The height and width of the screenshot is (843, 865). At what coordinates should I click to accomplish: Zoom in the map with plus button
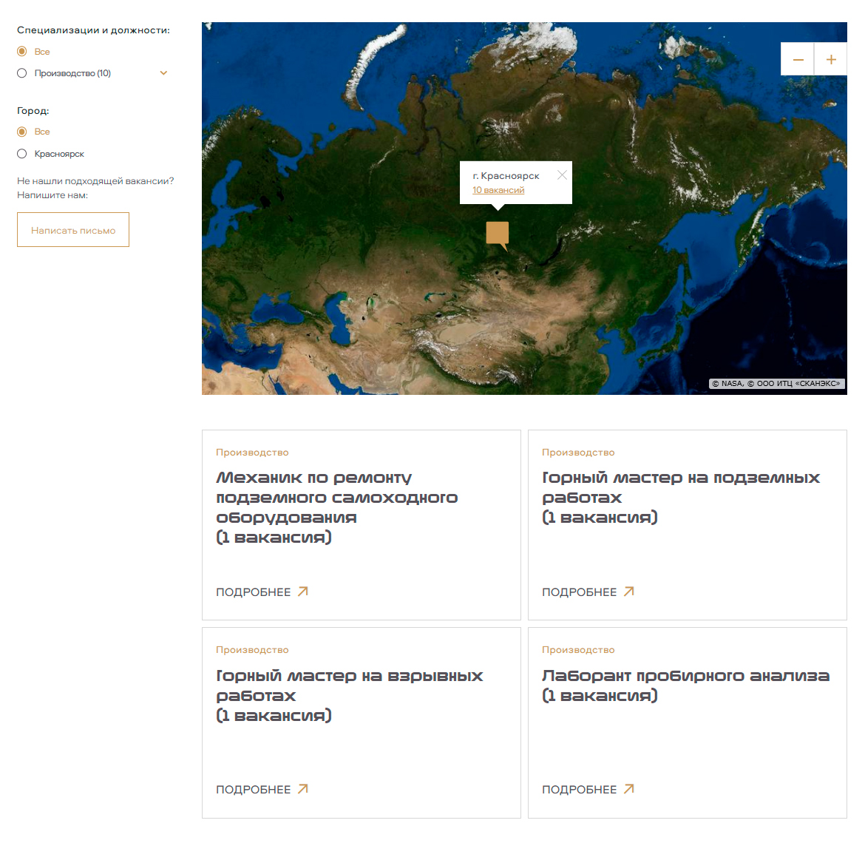click(x=831, y=59)
